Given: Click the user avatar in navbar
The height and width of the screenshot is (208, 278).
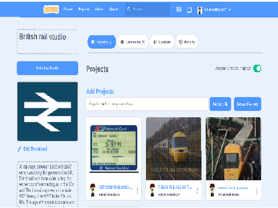Looking at the screenshot, I should click(200, 10).
